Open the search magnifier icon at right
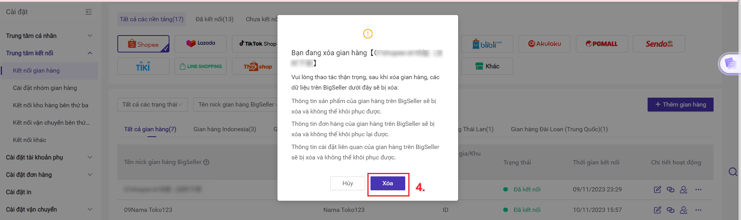This screenshot has height=220, width=741. [733, 172]
